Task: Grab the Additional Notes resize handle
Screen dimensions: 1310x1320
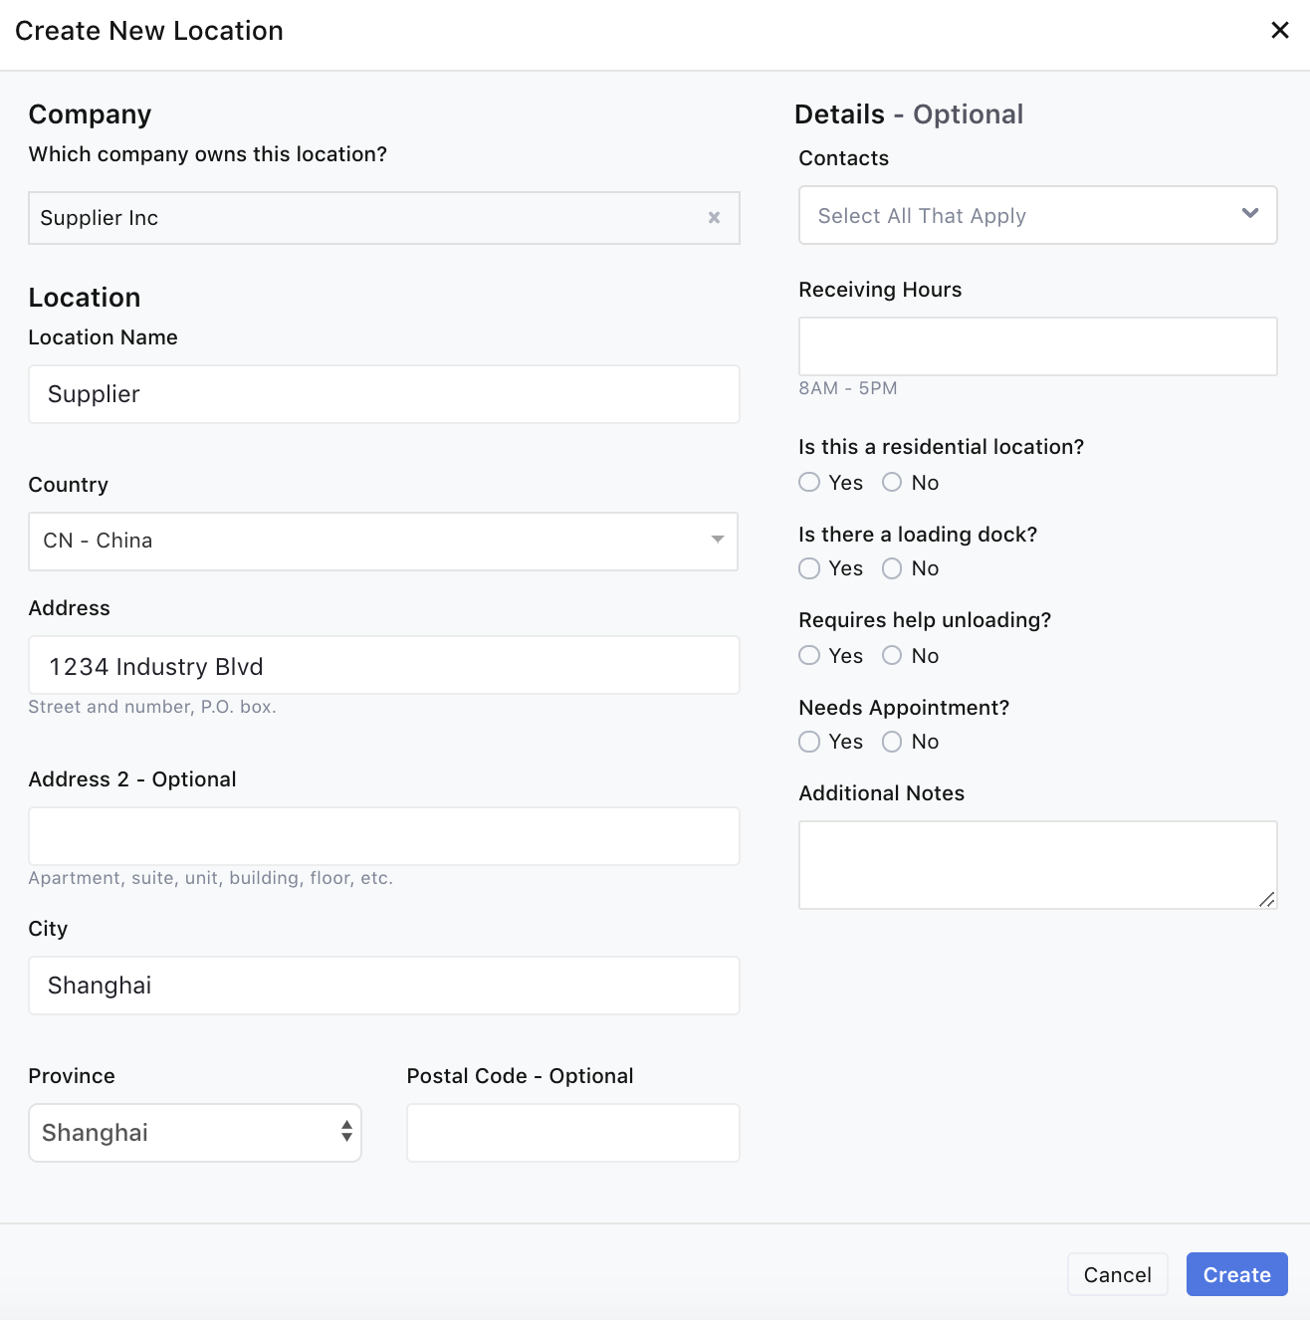Action: point(1267,899)
